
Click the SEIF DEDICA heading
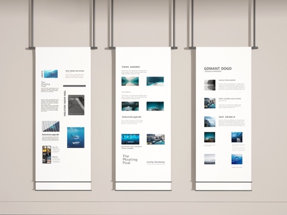click(x=226, y=117)
